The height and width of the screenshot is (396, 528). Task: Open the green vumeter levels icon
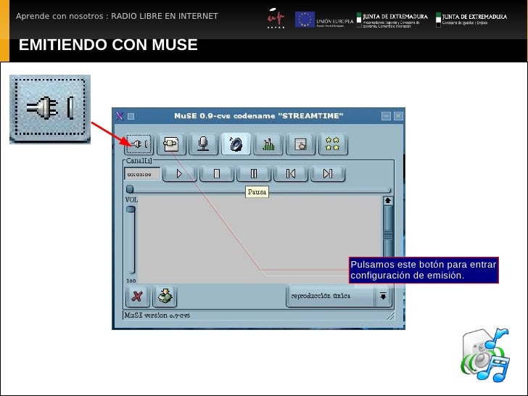tap(268, 144)
